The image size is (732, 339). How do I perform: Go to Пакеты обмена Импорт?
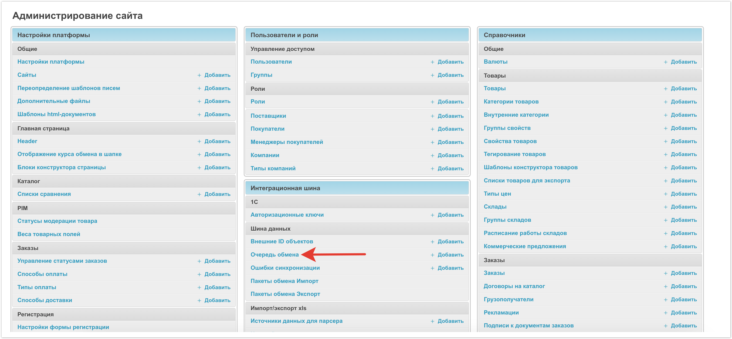[x=284, y=281]
